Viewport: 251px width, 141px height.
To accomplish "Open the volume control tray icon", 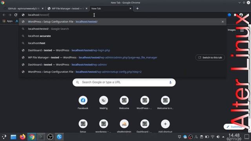I will (218, 137).
